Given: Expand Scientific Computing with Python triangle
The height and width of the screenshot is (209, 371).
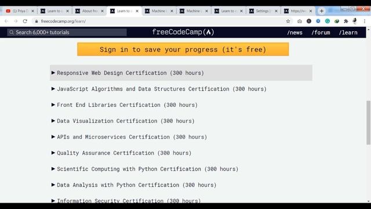Looking at the screenshot, I should (53, 169).
